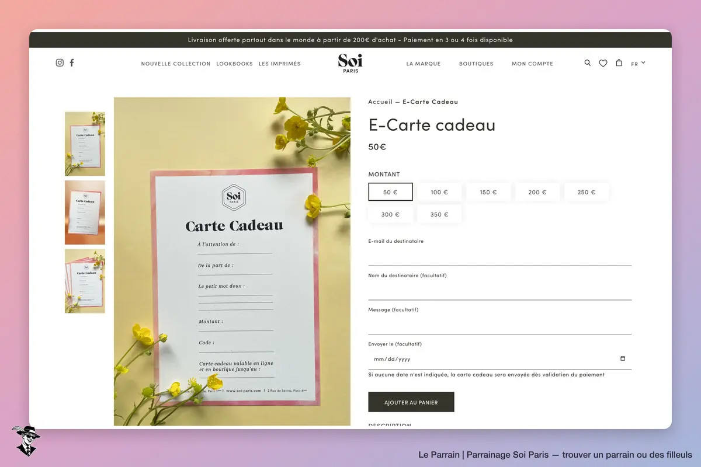Select the 250 € amount option
701x467 pixels.
coord(587,192)
